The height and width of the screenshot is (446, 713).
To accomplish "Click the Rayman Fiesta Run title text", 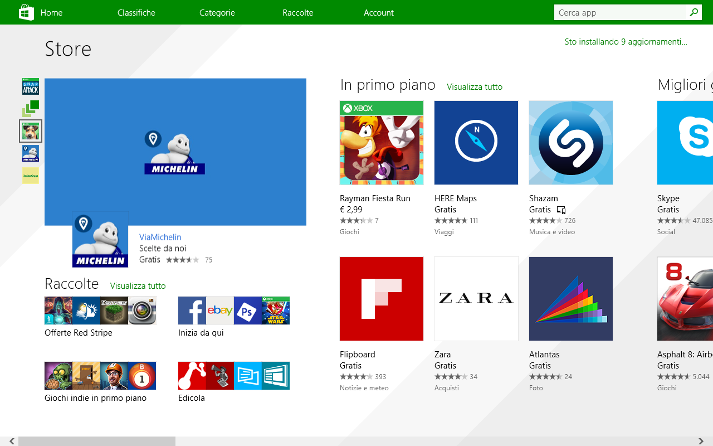I will coord(375,198).
